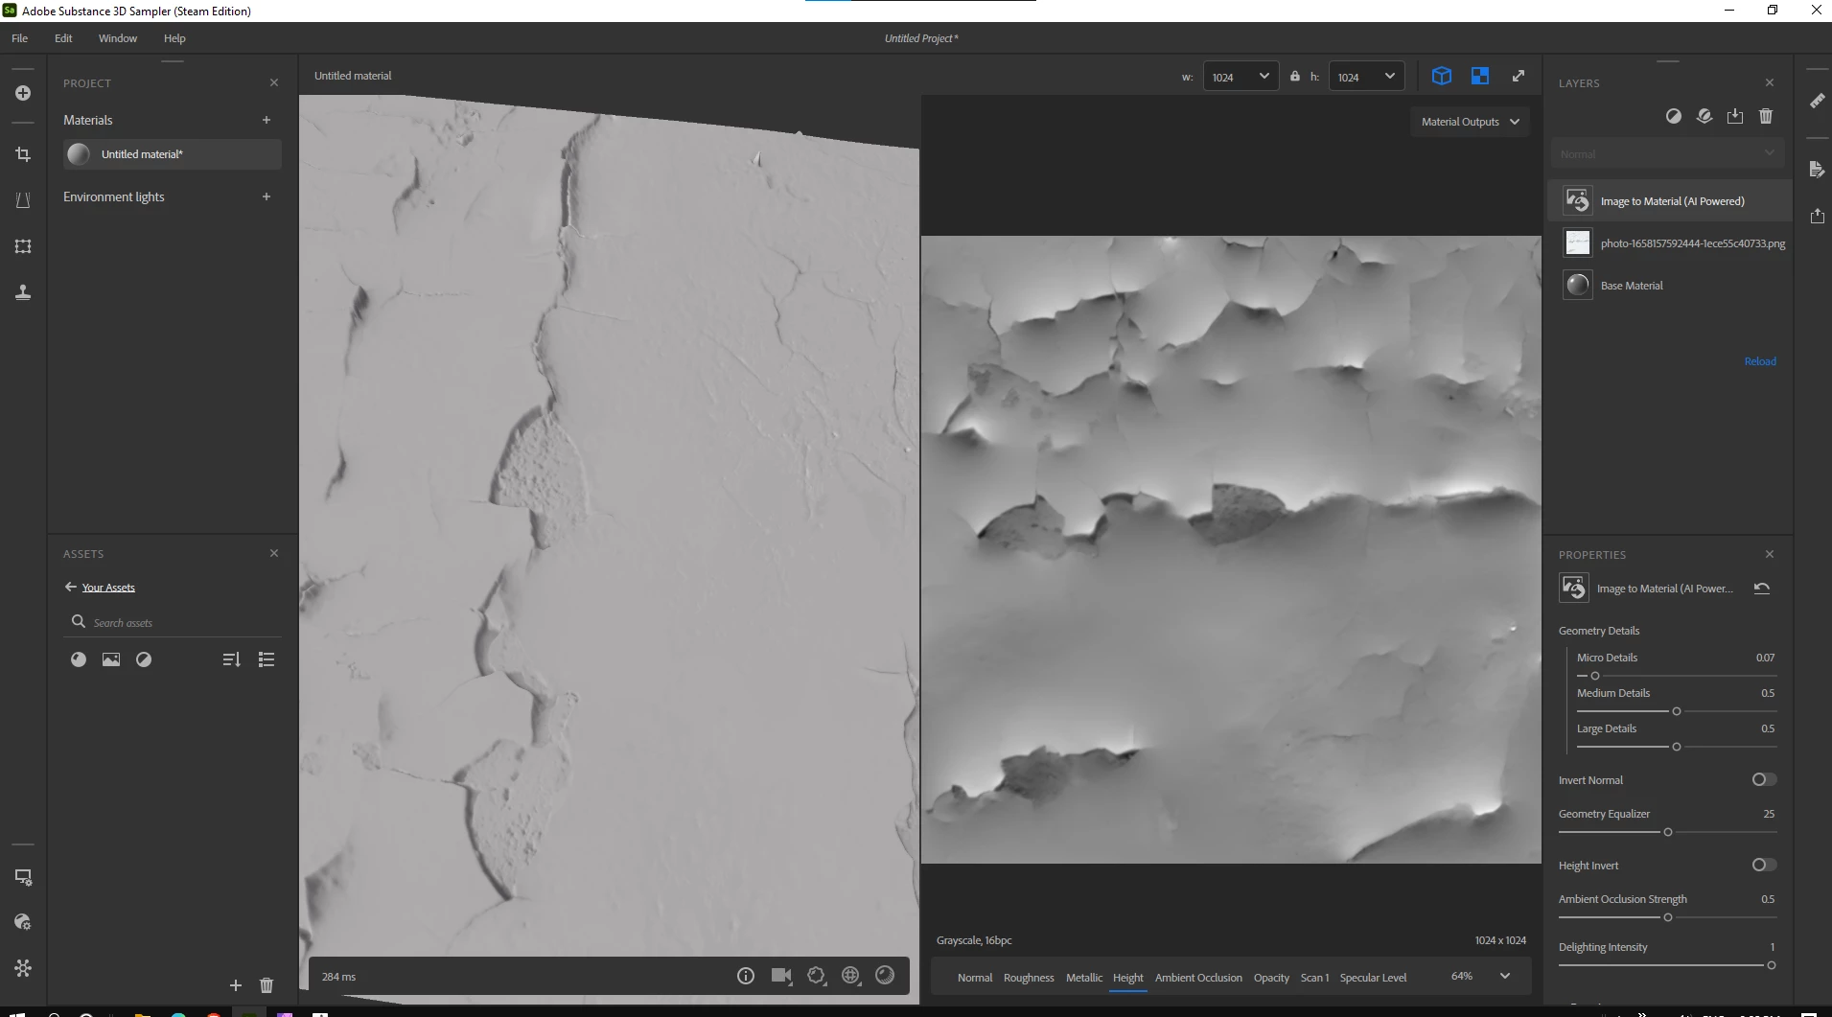Open display settings icon in left sidebar
This screenshot has width=1832, height=1017.
(23, 877)
